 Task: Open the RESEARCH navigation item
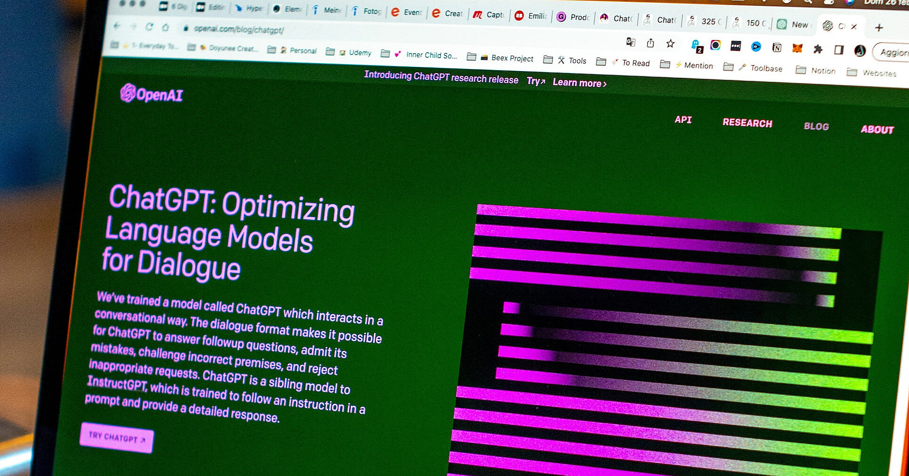click(747, 123)
